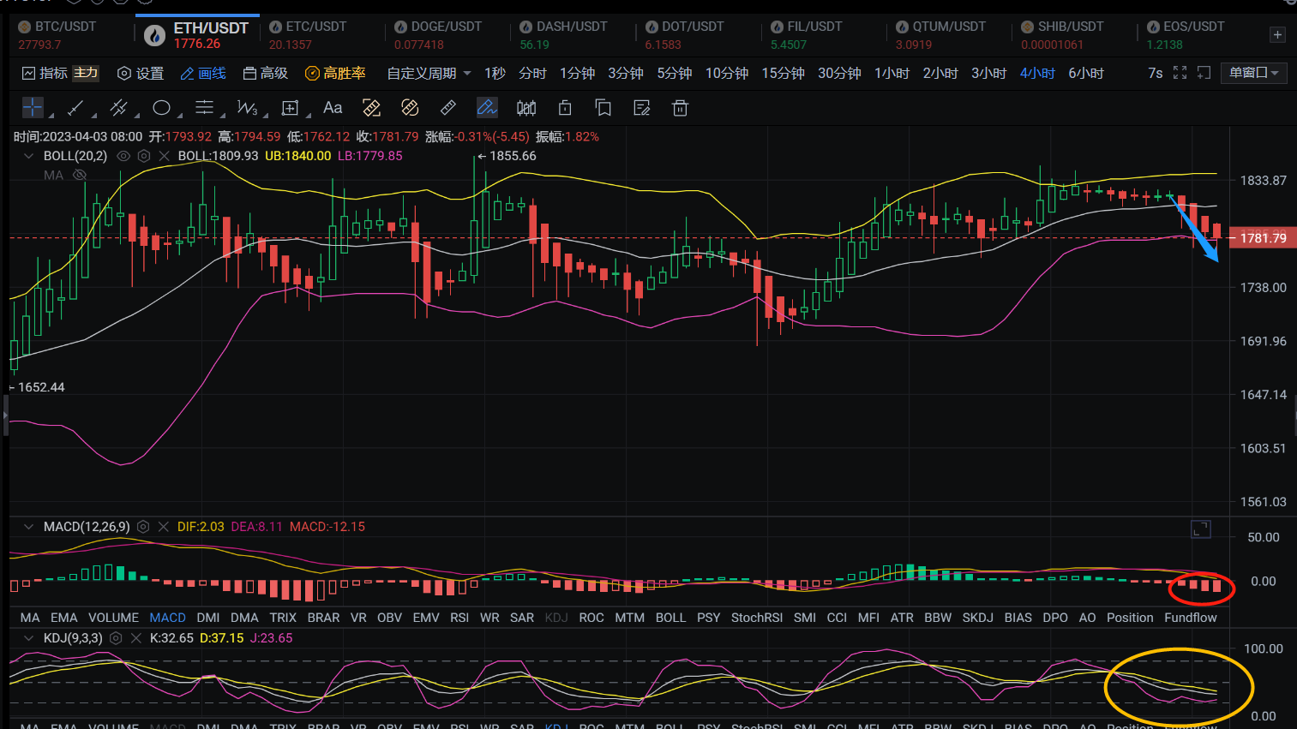
Task: Click the 1781.79 current price label
Action: [1263, 238]
